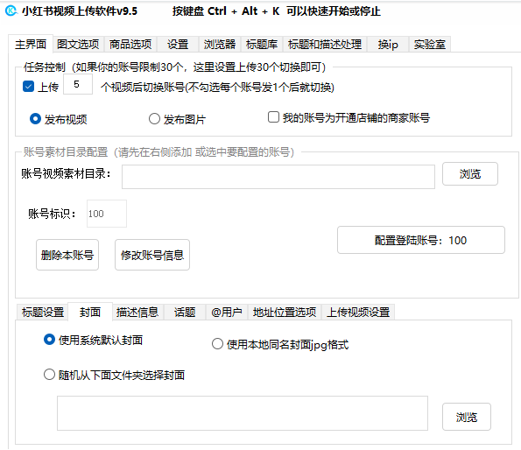The width and height of the screenshot is (521, 450).
Task: Select the 发布图片 radio button
Action: click(154, 119)
